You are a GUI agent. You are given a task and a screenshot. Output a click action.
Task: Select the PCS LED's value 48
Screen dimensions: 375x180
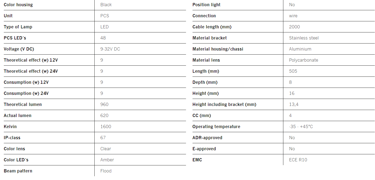(x=103, y=38)
